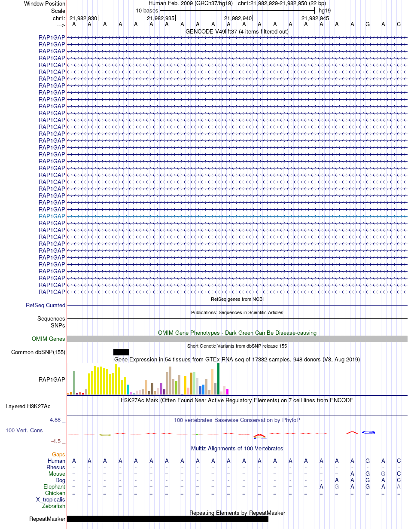The width and height of the screenshot is (408, 529).
Task: Open 'RefSeq genes from NCBI' track title
Action: (237, 299)
